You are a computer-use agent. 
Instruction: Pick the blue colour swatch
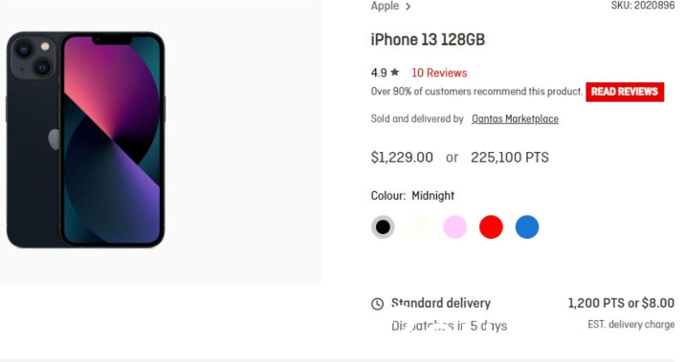(x=527, y=227)
